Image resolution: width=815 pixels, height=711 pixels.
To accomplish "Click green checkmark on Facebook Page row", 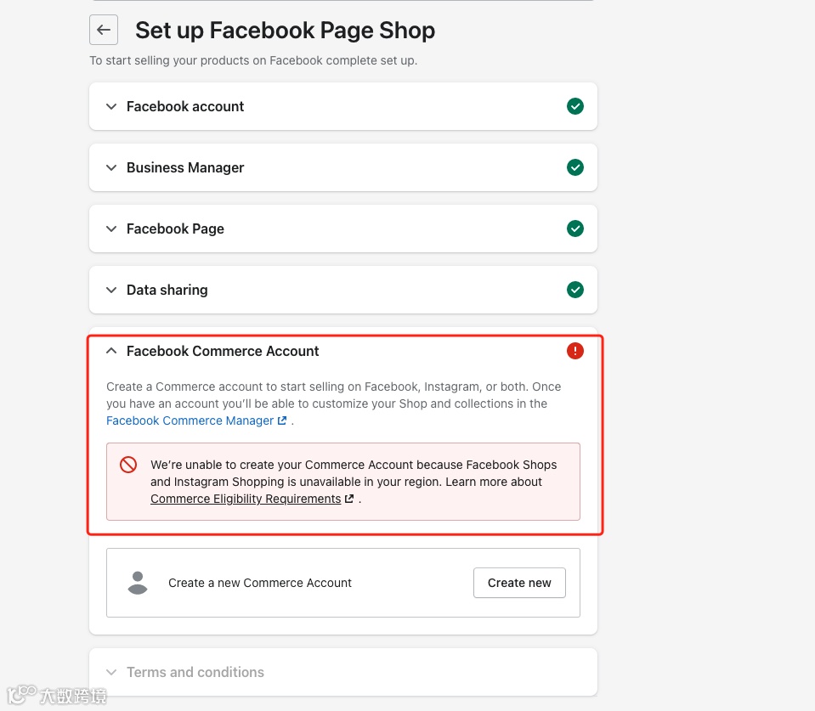I will (x=575, y=229).
